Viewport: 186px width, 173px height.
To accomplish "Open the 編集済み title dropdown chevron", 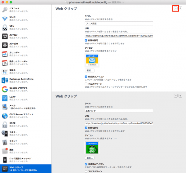I will (123, 2).
